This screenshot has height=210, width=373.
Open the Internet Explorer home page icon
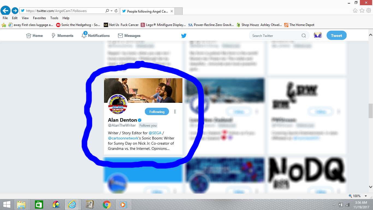point(355,11)
